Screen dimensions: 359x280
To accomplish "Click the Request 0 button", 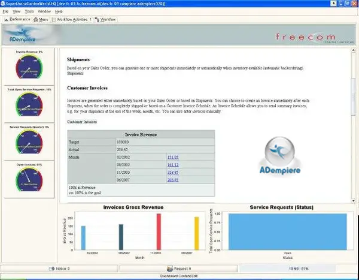I will [178, 269].
